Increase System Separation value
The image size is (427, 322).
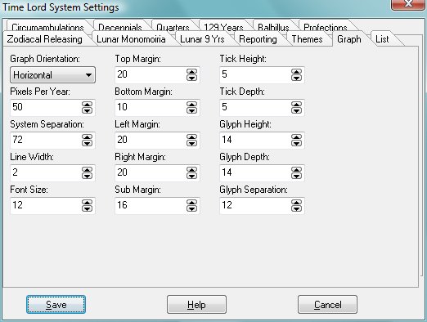87,137
